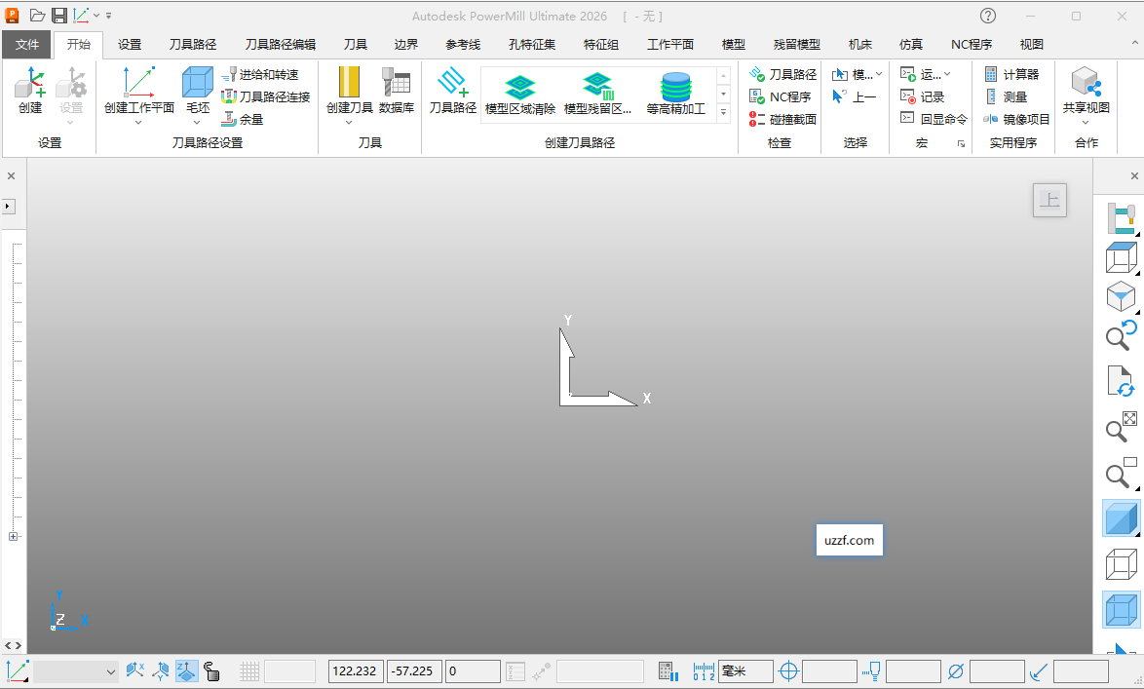Click the X coordinate input field
This screenshot has height=689, width=1144.
point(356,670)
